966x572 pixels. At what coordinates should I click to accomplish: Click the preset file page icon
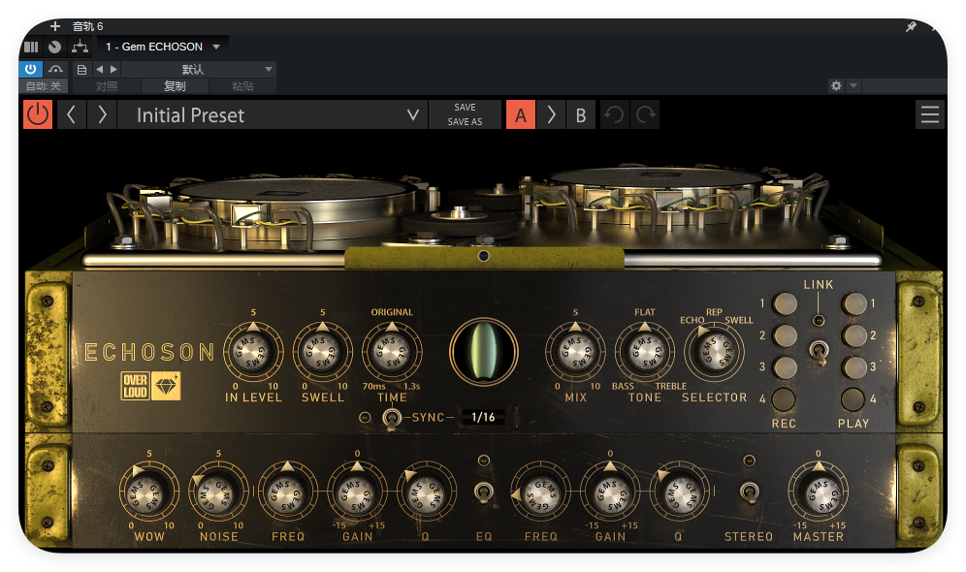pyautogui.click(x=81, y=70)
